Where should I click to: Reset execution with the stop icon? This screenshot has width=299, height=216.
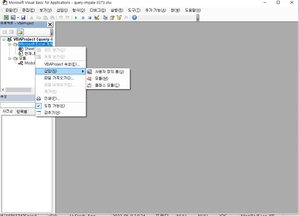tap(90, 18)
